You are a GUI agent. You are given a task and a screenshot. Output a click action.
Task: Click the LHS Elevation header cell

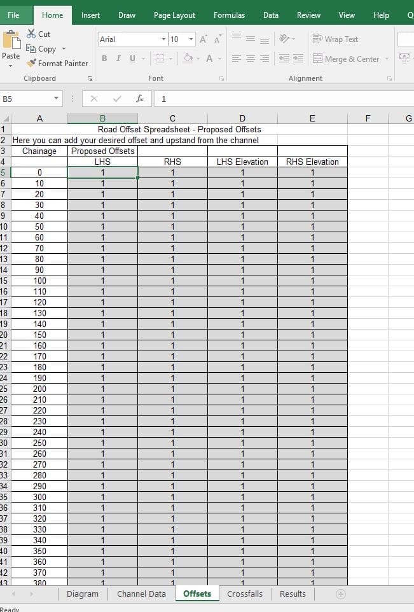coord(242,162)
